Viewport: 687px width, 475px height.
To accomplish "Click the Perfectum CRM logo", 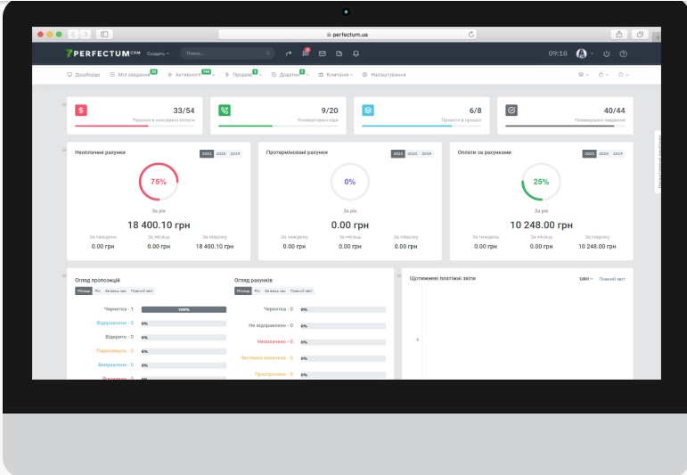I will (102, 53).
